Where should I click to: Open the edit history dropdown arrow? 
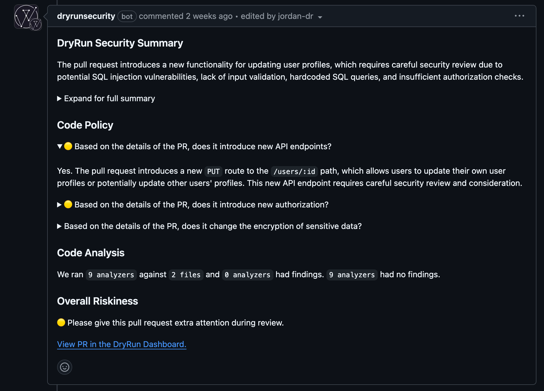click(x=320, y=17)
